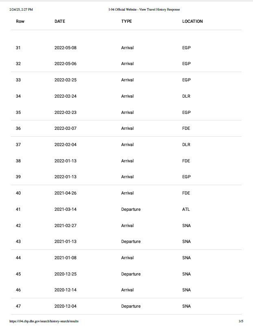Select the EGP location in row 32
Screen dimensions: 253x328
tap(186, 63)
